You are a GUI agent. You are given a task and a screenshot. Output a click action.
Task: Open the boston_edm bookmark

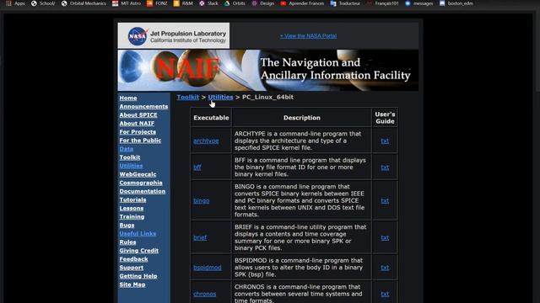point(456,3)
